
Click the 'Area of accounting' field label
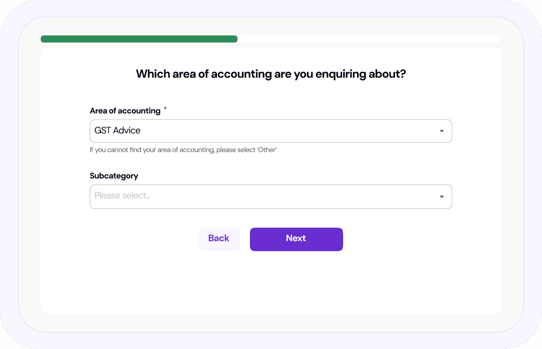click(x=125, y=111)
